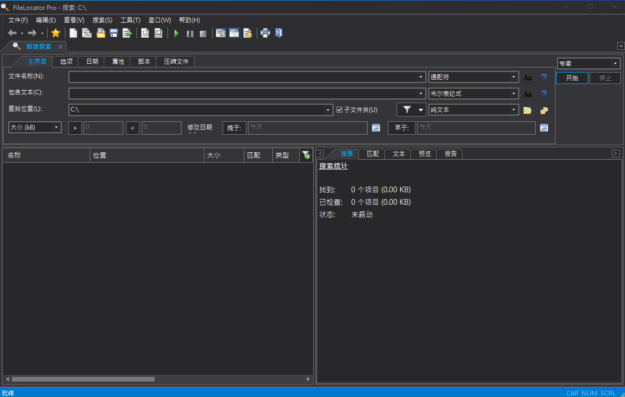Switch to the 日期 tab
Viewport: 625px width, 397px height.
click(92, 61)
